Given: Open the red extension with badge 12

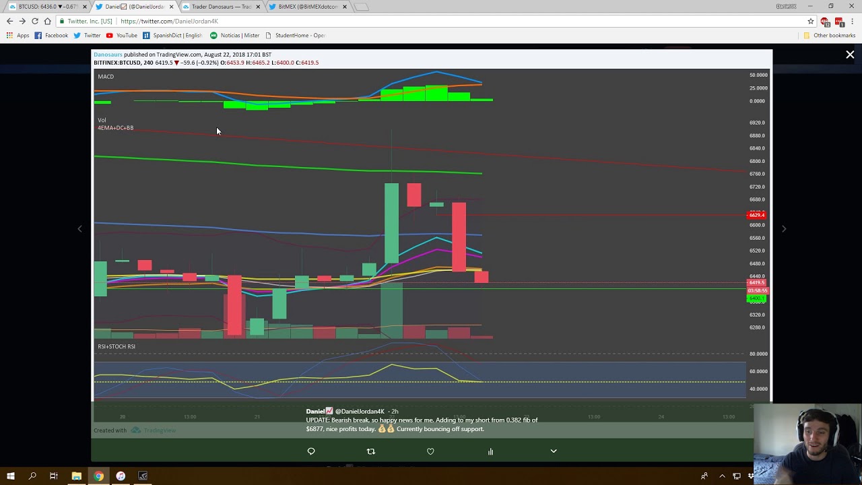Looking at the screenshot, I should pos(825,22).
